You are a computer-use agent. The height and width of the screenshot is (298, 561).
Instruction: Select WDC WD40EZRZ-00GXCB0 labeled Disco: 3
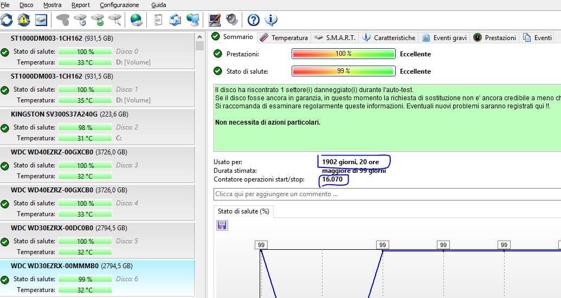pyautogui.click(x=98, y=164)
